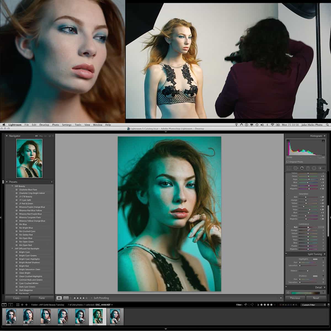Open the Spot Removal tool
The width and height of the screenshot is (331, 331).
point(295,168)
